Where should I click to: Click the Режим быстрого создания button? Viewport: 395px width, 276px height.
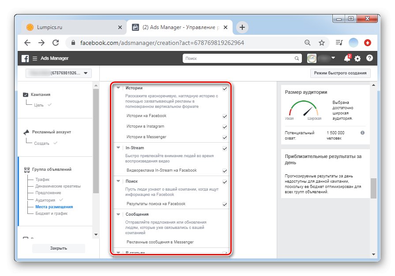pyautogui.click(x=340, y=73)
